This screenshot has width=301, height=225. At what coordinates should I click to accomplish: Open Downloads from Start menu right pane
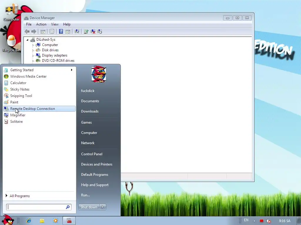[90, 111]
